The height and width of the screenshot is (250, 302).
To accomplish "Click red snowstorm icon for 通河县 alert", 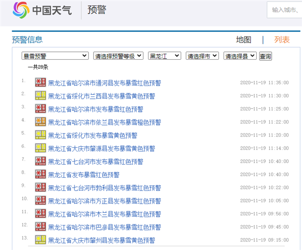I will [40, 82].
